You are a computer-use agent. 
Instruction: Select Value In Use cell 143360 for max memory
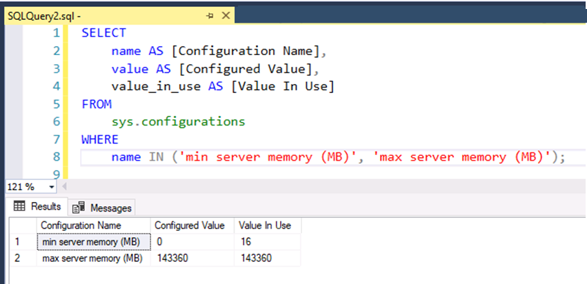[268, 258]
